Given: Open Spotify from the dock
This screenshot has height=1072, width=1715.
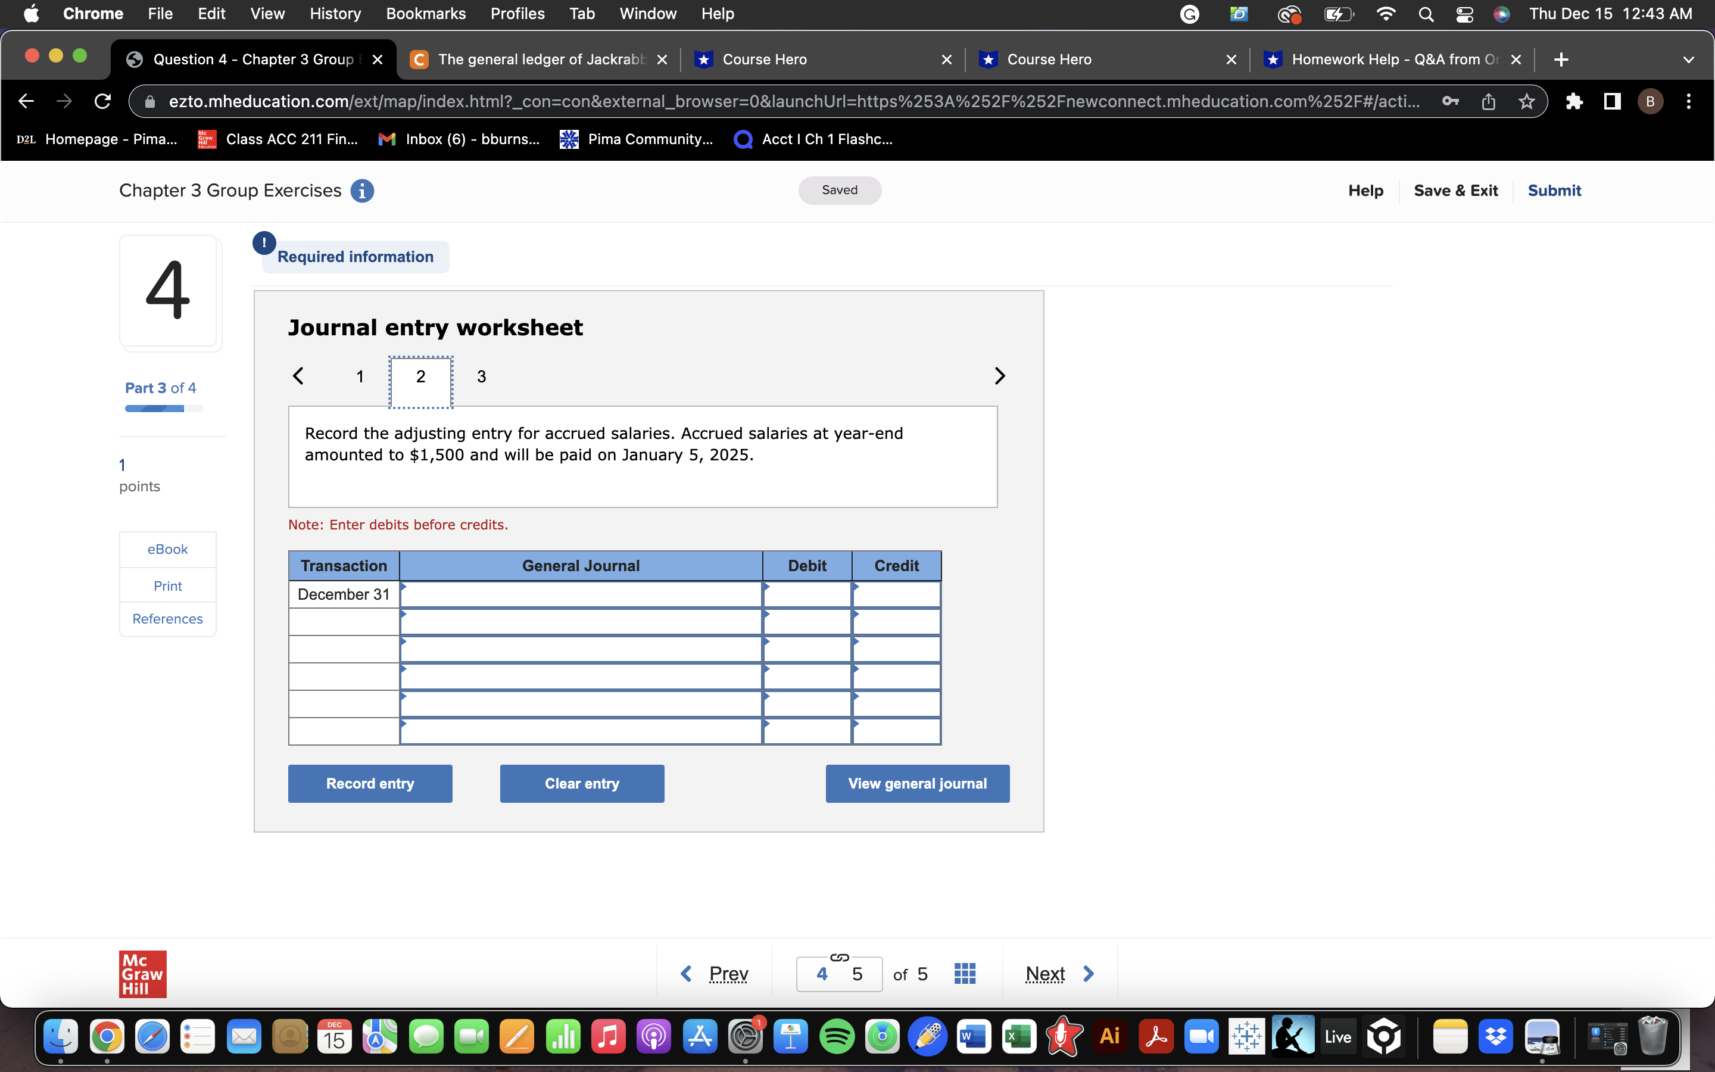Looking at the screenshot, I should pos(836,1036).
